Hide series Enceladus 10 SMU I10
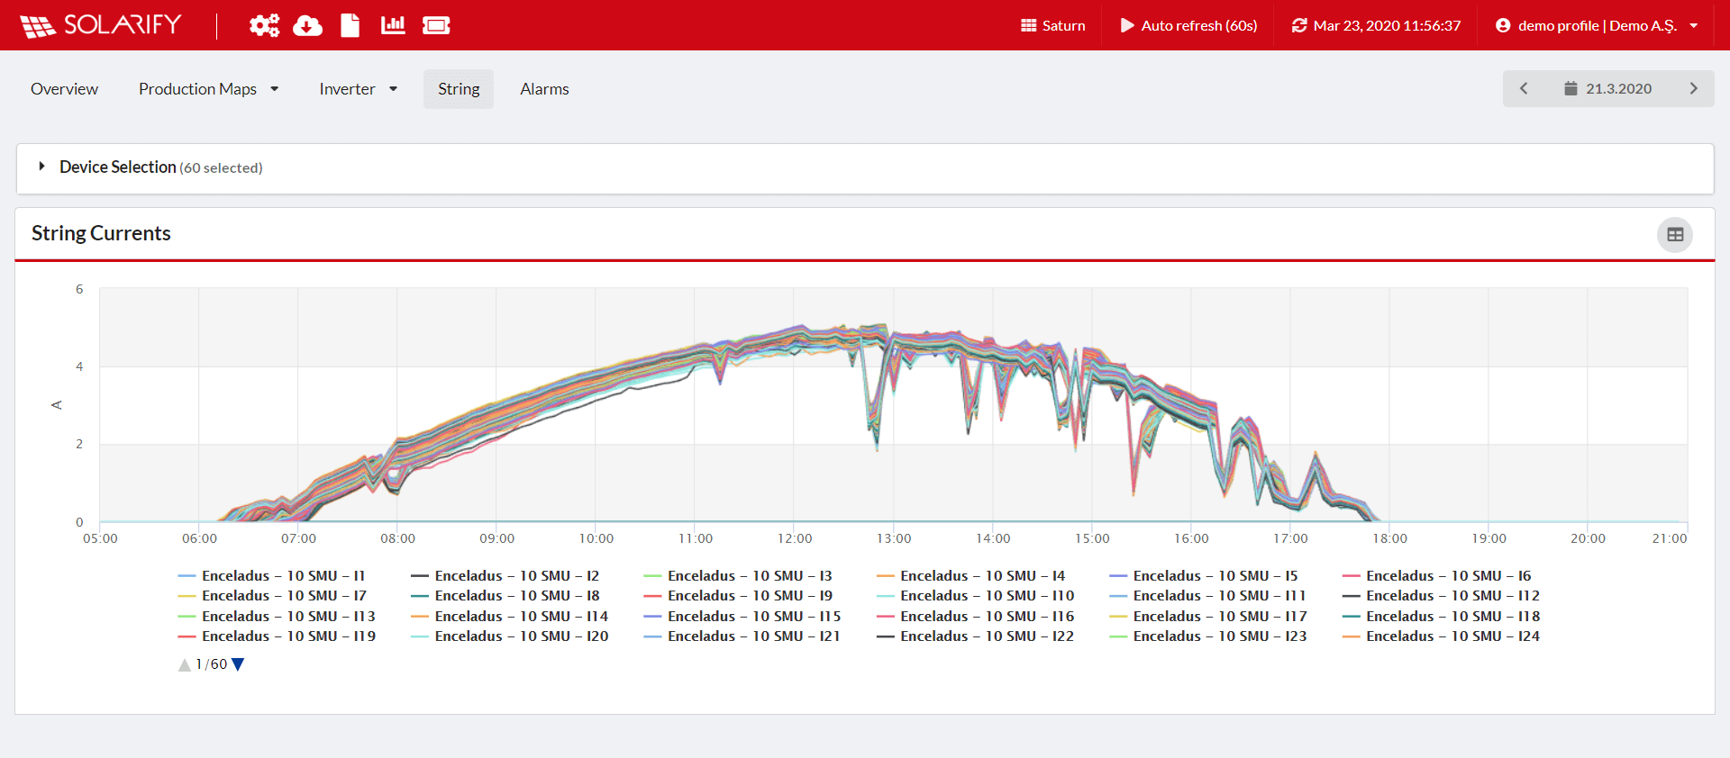The image size is (1730, 758). [x=975, y=596]
